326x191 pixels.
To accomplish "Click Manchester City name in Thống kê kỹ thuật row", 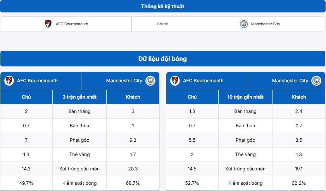I will point(266,24).
